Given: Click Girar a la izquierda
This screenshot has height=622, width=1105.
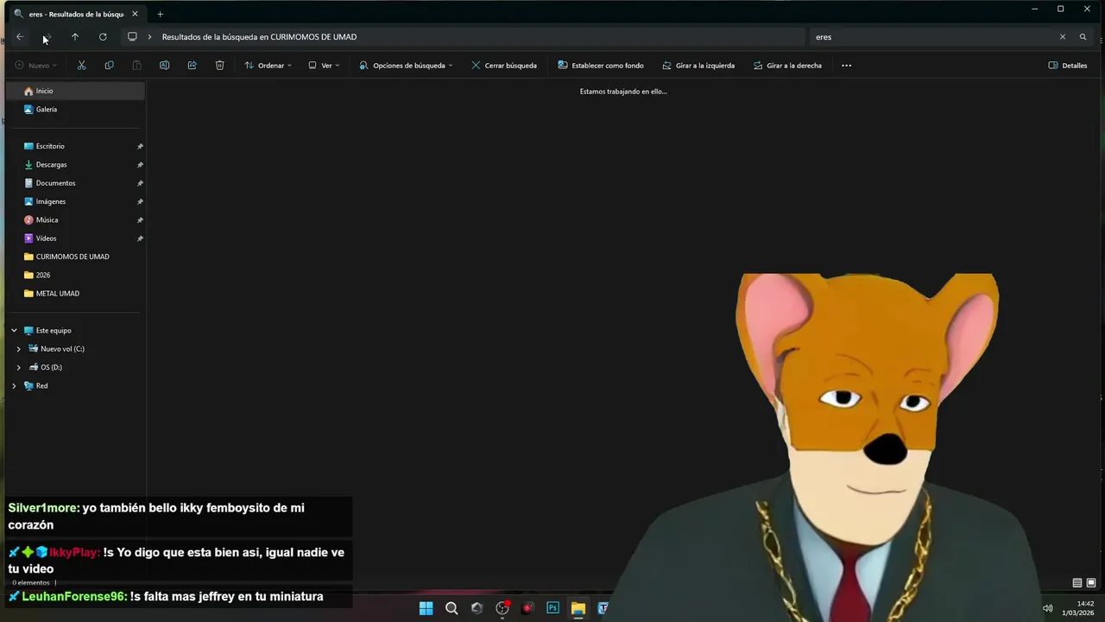Looking at the screenshot, I should pos(698,66).
